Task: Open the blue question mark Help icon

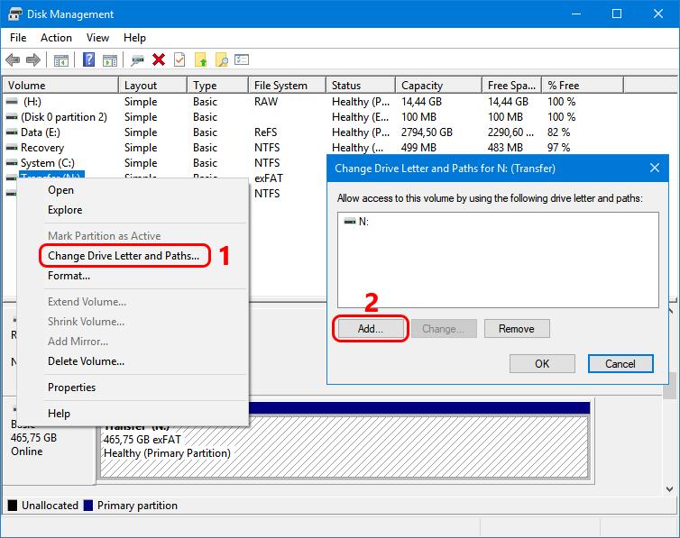Action: (89, 59)
